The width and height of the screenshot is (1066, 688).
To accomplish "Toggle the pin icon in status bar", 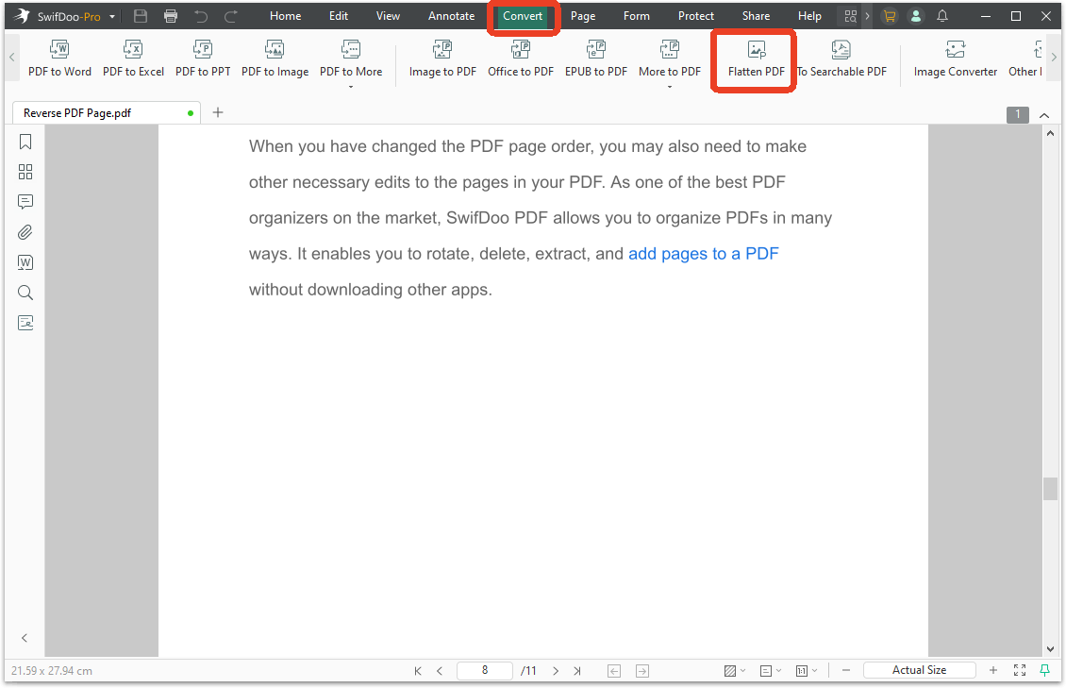I will coord(1045,670).
